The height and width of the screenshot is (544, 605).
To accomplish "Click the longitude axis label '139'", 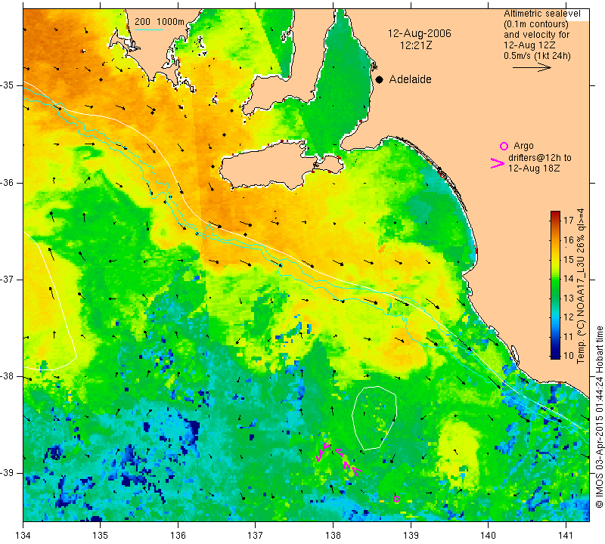I will [x=411, y=535].
